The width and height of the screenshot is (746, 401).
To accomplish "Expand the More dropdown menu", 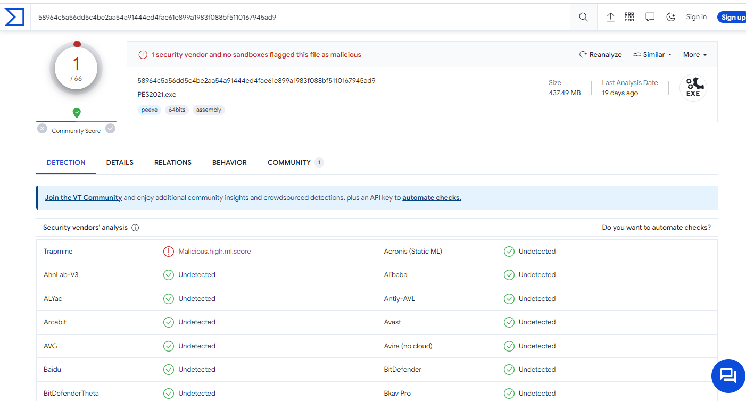I will coord(694,55).
